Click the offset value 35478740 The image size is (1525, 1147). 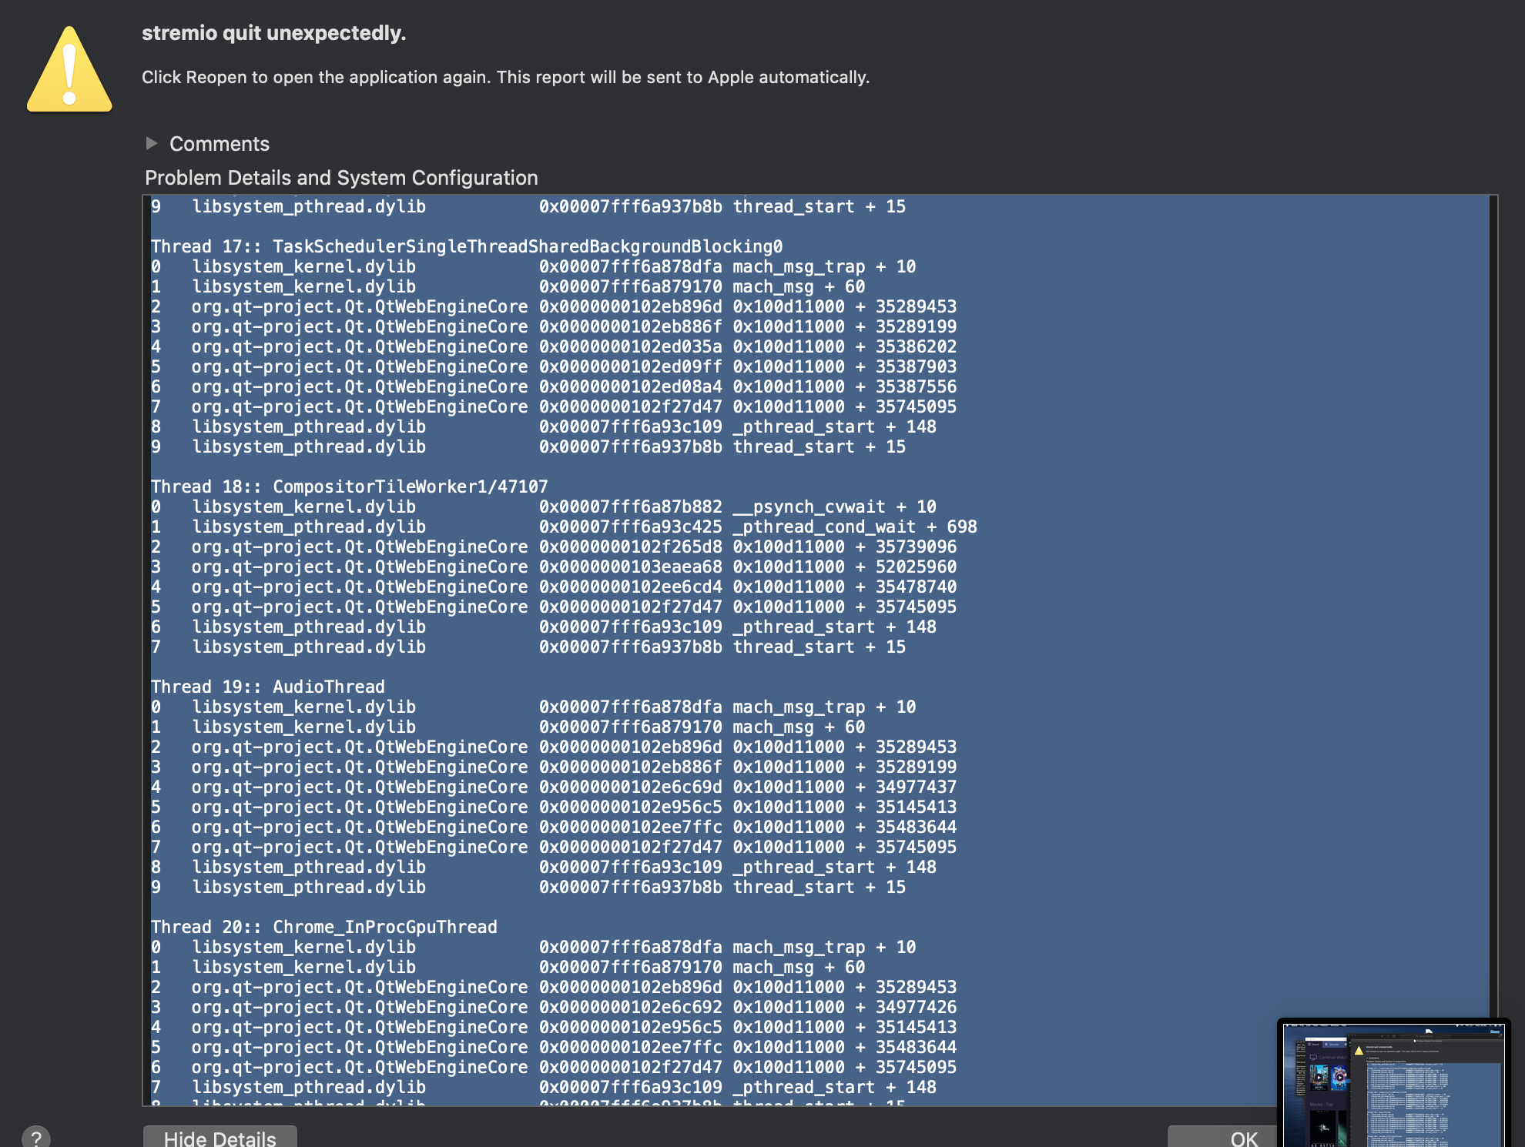[916, 587]
